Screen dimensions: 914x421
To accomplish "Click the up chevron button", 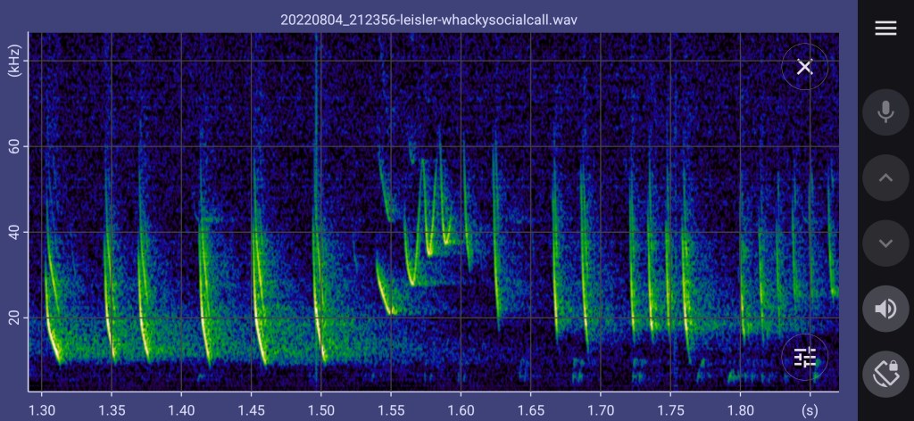I will 885,177.
